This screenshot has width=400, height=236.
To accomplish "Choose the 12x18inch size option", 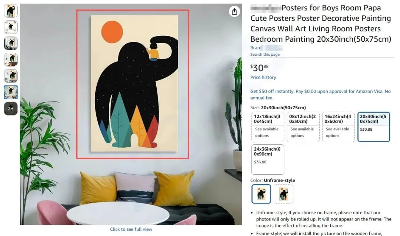I will (x=268, y=127).
